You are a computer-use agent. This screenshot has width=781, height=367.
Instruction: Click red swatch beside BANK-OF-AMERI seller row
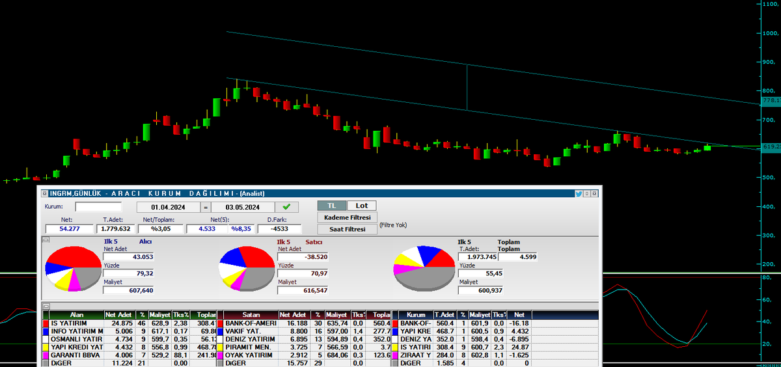tap(219, 323)
